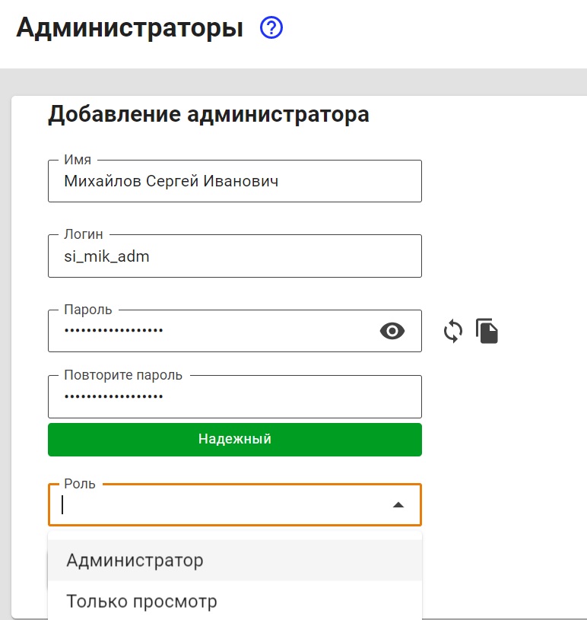The height and width of the screenshot is (620, 587).
Task: Click the Пароль field label
Action: click(x=88, y=310)
